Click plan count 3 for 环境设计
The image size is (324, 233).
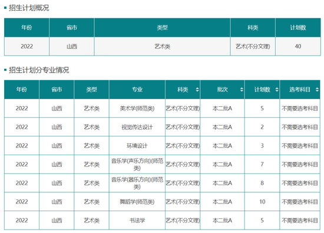pos(262,146)
